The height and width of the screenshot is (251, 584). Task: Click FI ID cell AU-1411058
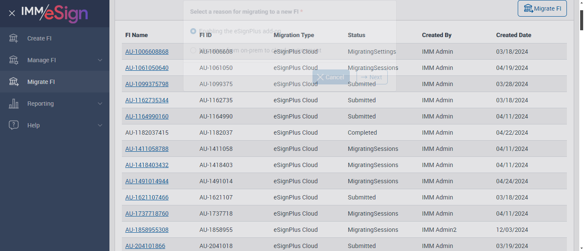click(x=216, y=149)
